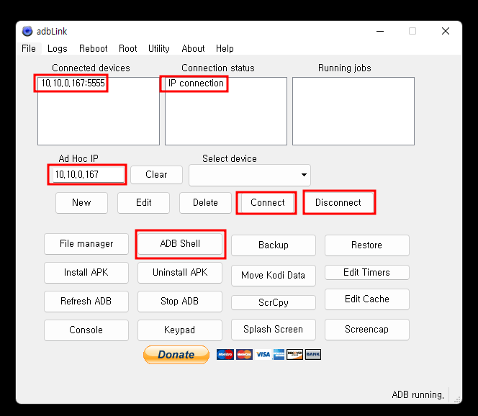The width and height of the screenshot is (478, 416).
Task: Click inside the Running jobs list box
Action: (x=353, y=111)
